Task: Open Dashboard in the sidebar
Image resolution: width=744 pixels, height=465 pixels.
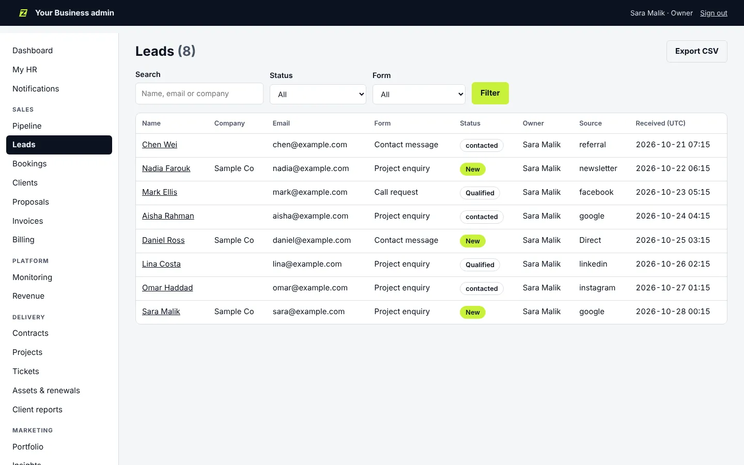Action: (x=59, y=51)
